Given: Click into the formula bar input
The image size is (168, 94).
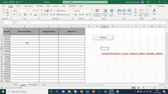Looking at the screenshot, I should (98, 22).
